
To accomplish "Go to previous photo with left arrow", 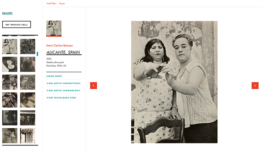I will [93, 85].
